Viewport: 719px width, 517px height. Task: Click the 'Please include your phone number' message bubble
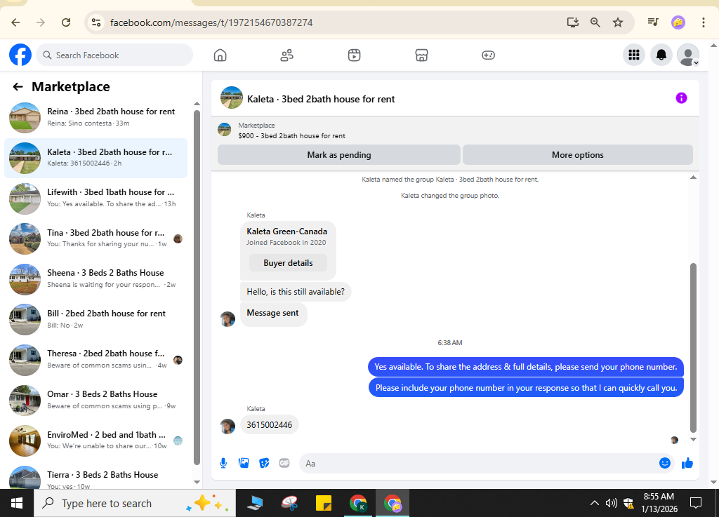pyautogui.click(x=527, y=388)
